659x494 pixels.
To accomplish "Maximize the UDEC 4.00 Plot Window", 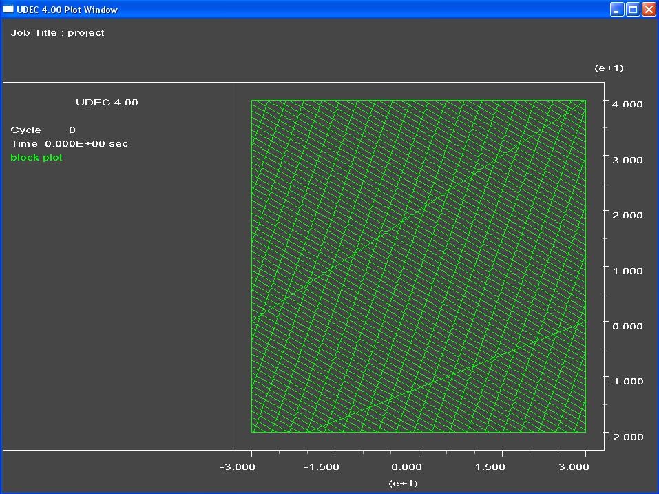I will tap(633, 9).
